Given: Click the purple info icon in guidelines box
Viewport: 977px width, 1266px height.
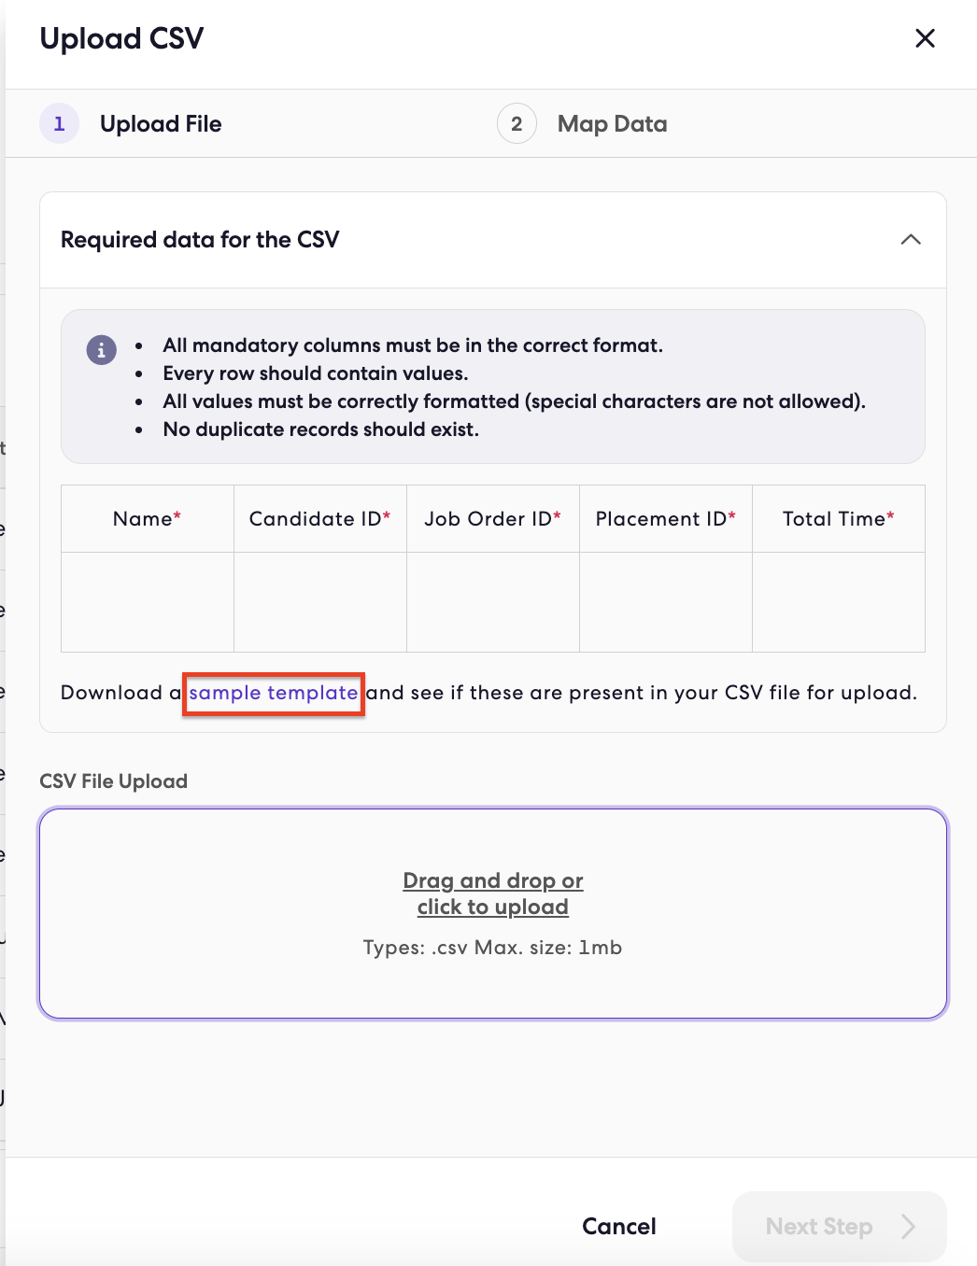Looking at the screenshot, I should click(x=102, y=350).
